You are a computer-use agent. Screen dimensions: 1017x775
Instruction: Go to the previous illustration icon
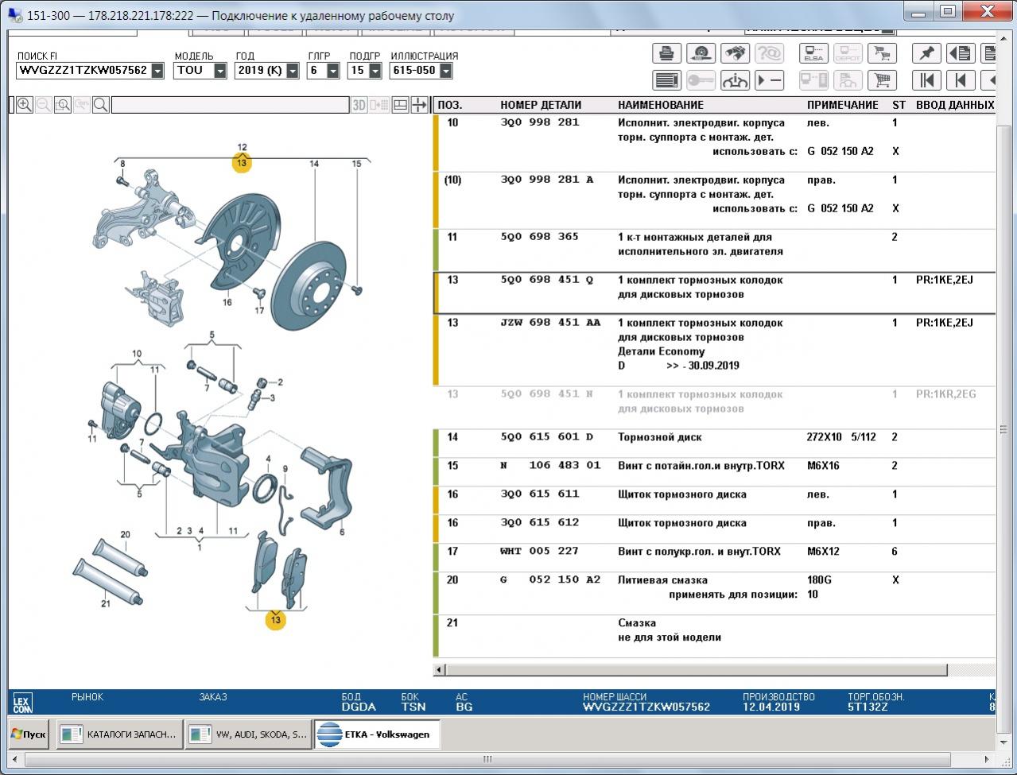(x=961, y=80)
